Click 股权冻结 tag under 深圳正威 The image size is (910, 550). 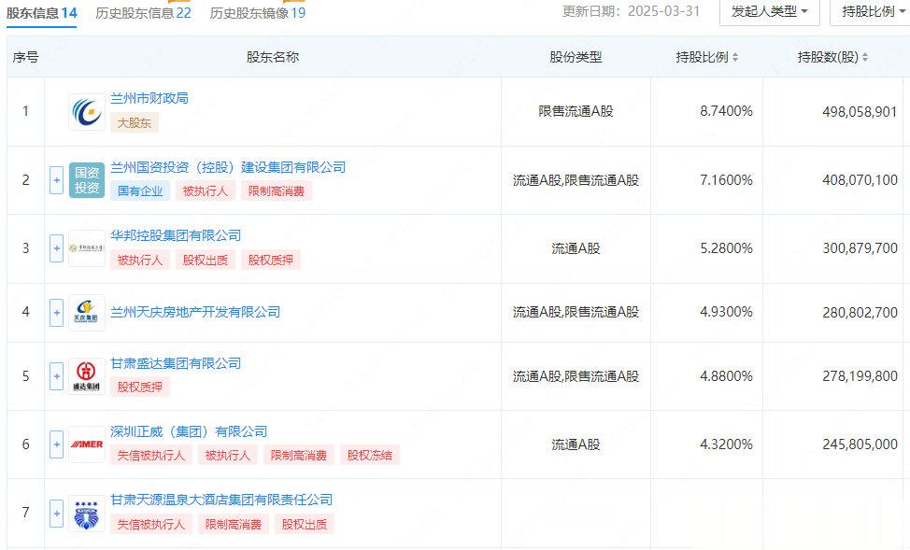tap(370, 456)
